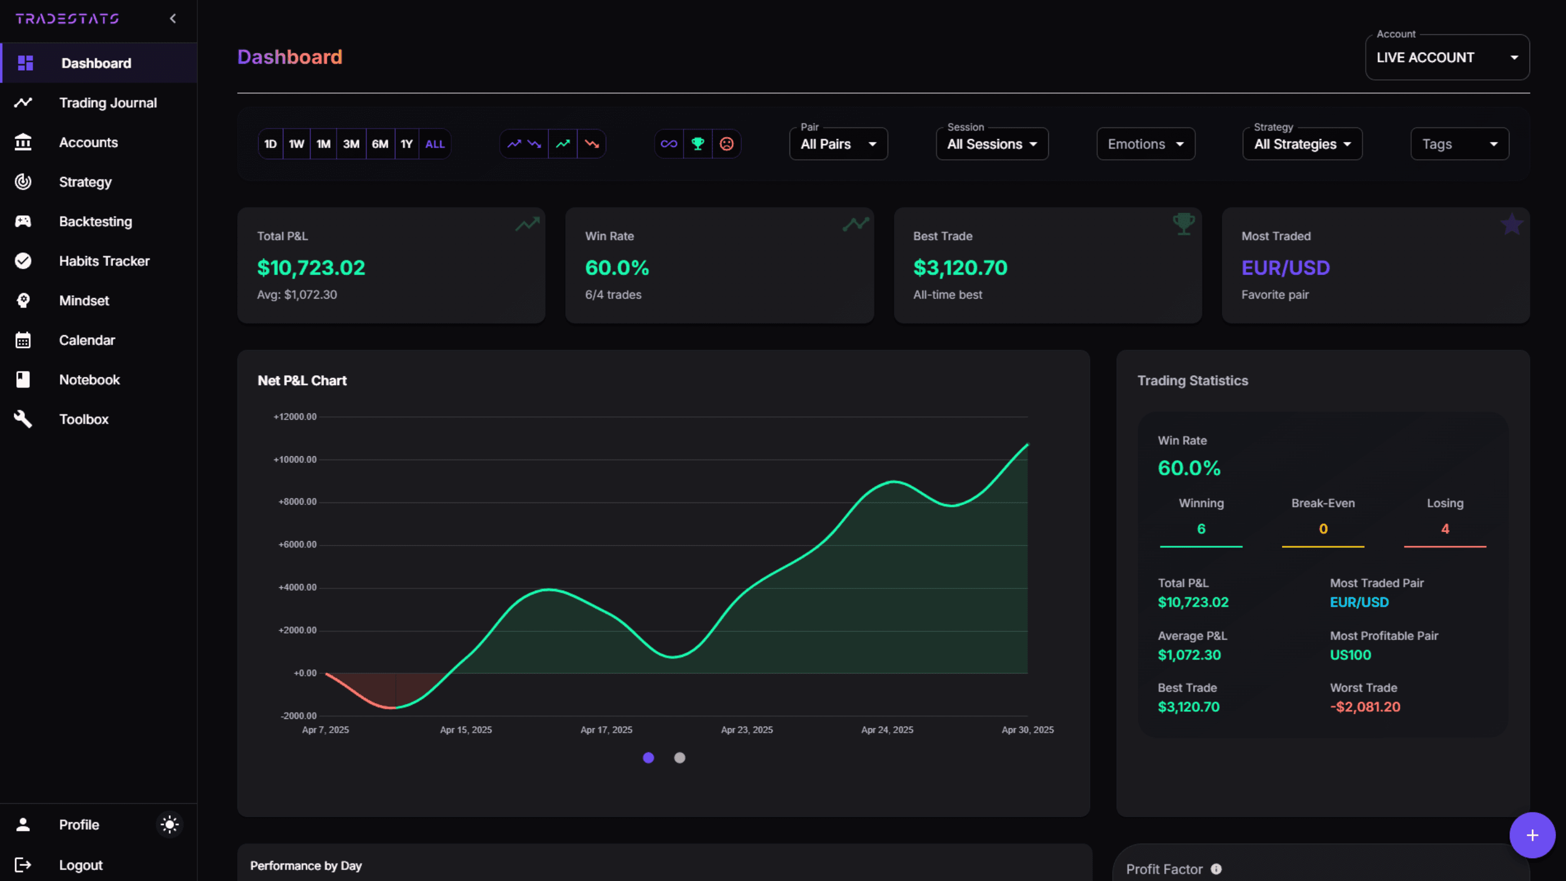Click the Win Rate card trend icon

(856, 224)
